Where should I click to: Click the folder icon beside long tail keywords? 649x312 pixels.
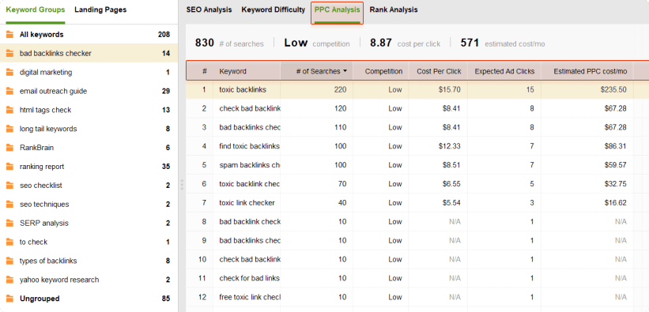(10, 129)
